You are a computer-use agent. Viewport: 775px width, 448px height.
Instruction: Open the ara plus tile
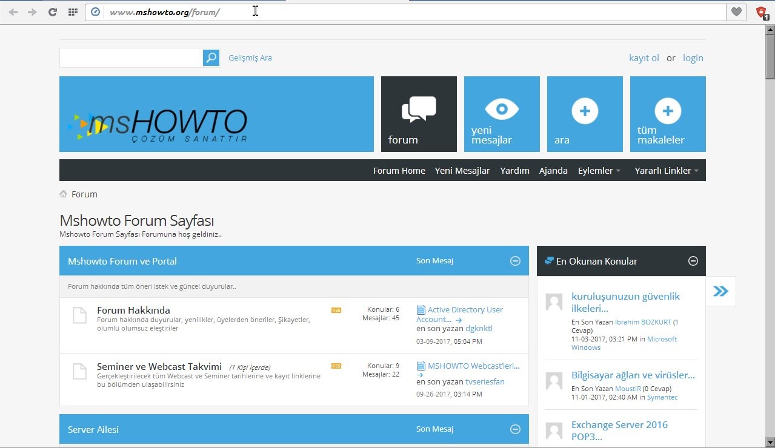585,114
